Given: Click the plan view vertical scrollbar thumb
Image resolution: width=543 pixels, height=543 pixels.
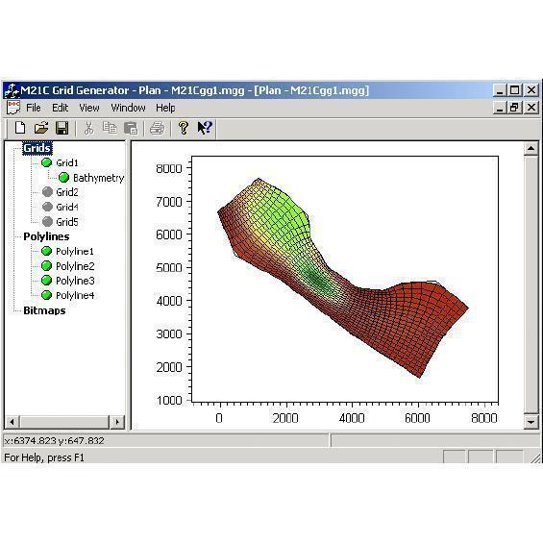Looking at the screenshot, I should (531, 284).
